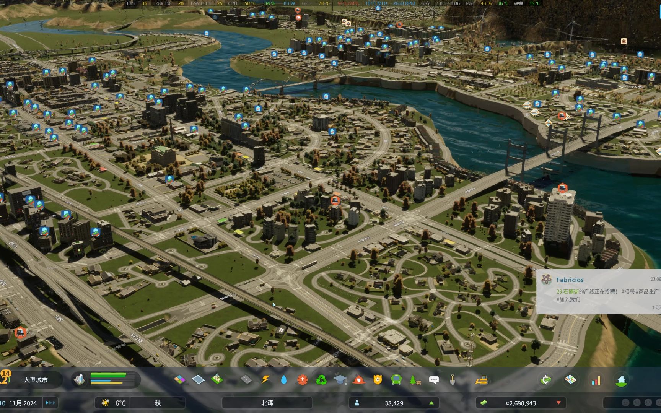Click the 北湾 city name field
The image size is (661, 413).
pyautogui.click(x=267, y=403)
